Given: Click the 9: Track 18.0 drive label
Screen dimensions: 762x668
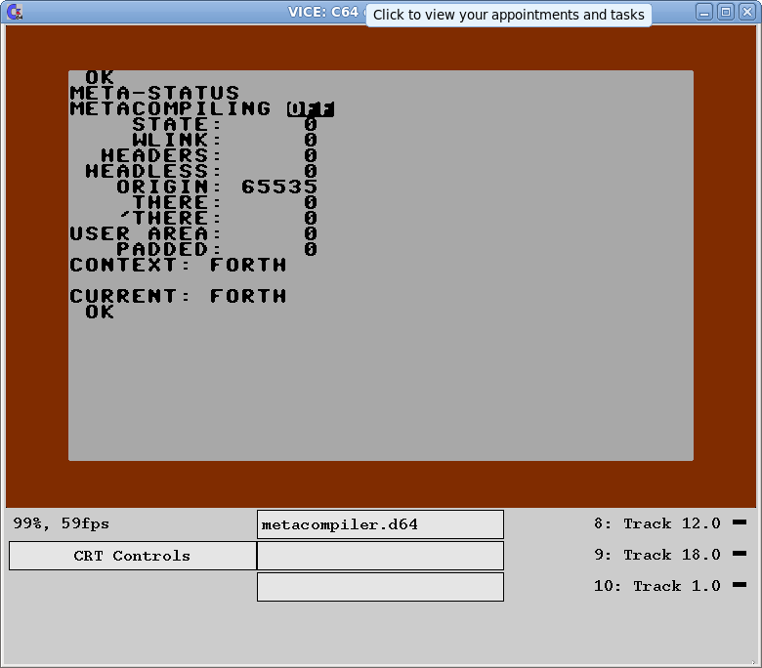Looking at the screenshot, I should click(656, 555).
